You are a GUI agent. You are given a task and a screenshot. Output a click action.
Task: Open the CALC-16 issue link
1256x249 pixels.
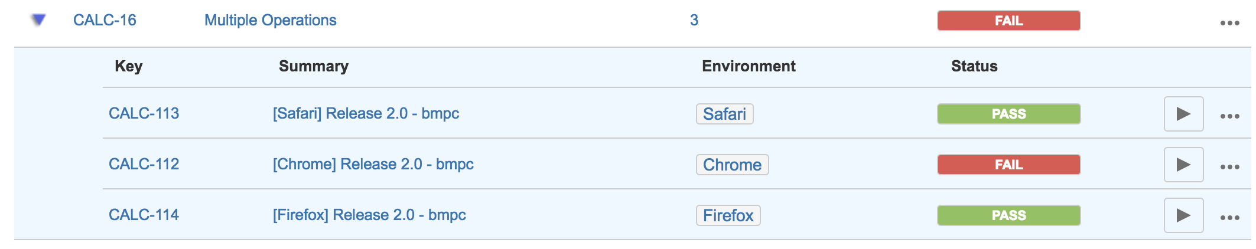(x=105, y=20)
